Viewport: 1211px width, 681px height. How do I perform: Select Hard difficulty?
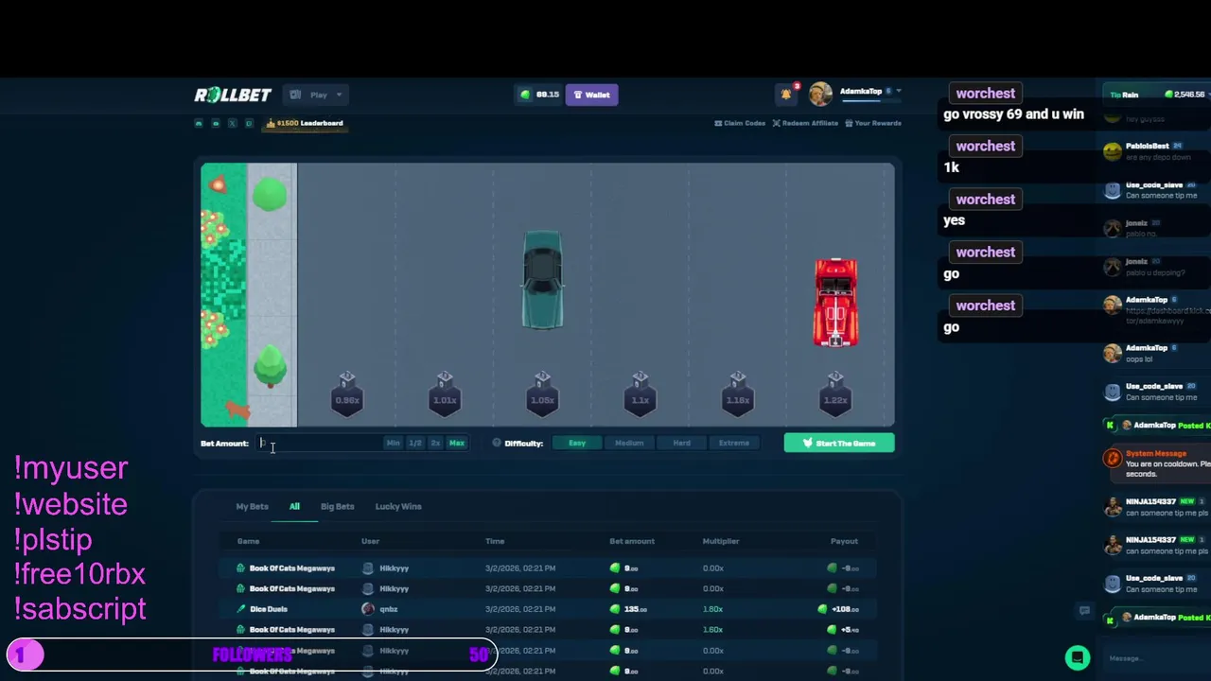point(681,443)
